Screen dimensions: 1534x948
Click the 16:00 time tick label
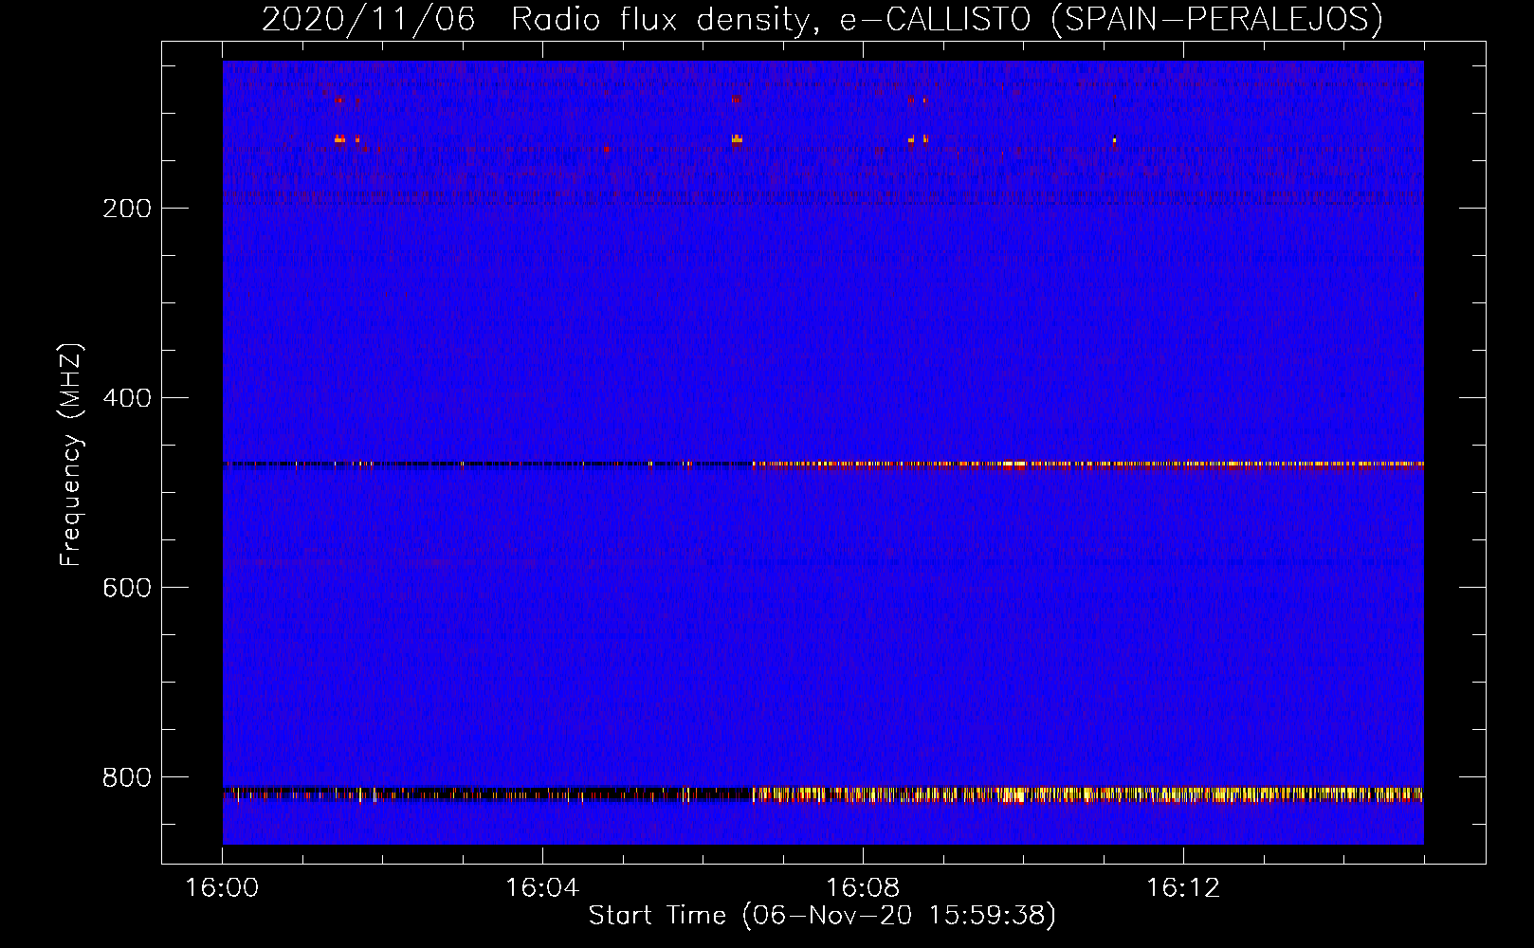pos(222,888)
